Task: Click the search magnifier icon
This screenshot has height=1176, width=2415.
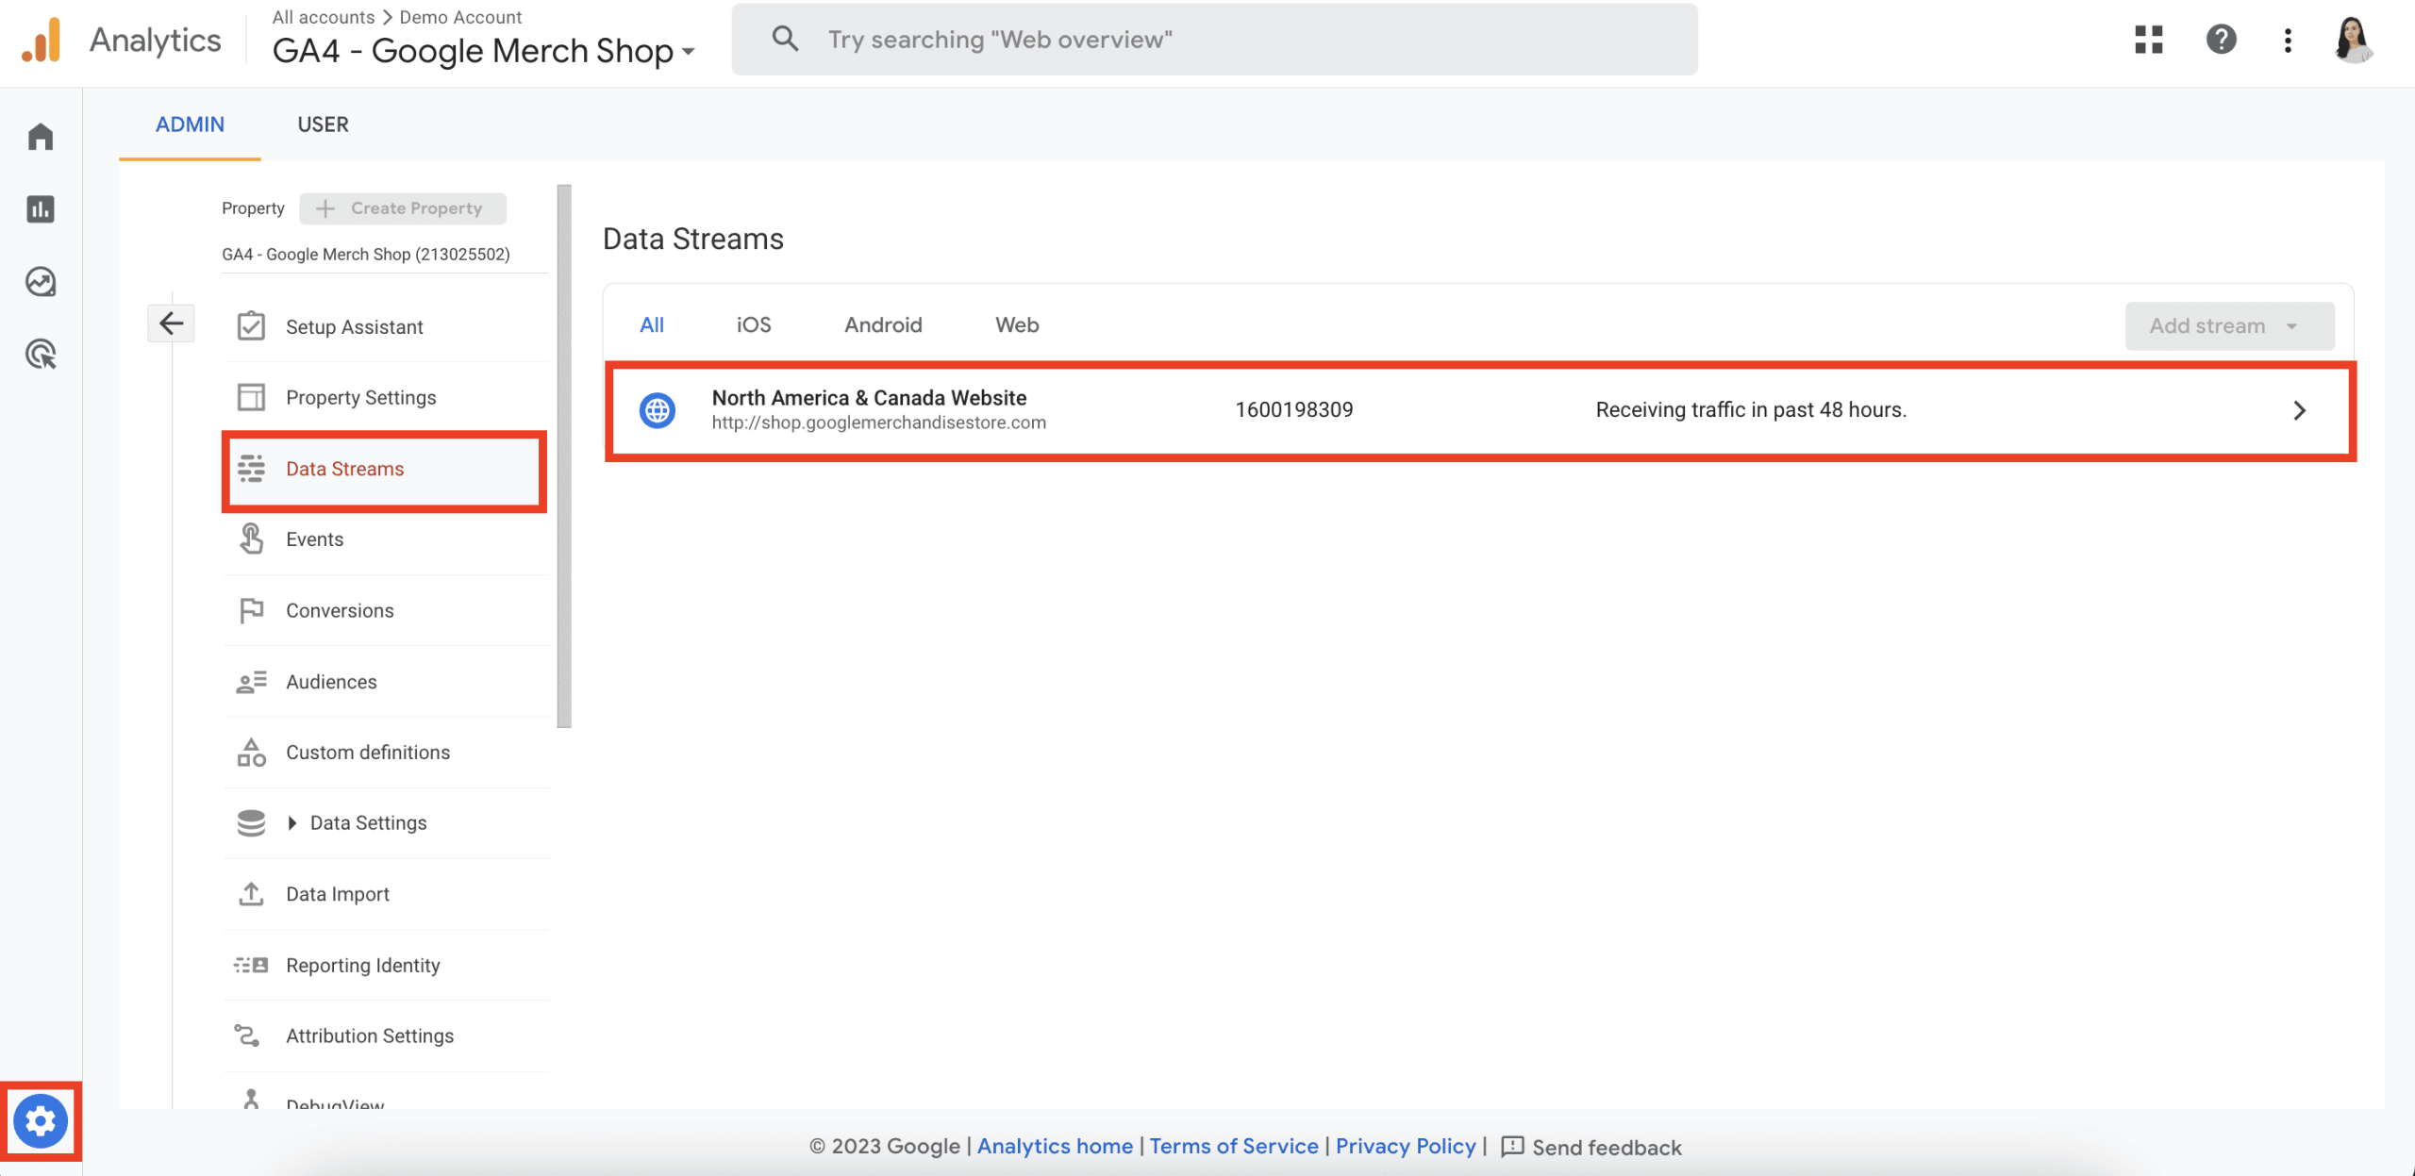Action: click(x=785, y=39)
